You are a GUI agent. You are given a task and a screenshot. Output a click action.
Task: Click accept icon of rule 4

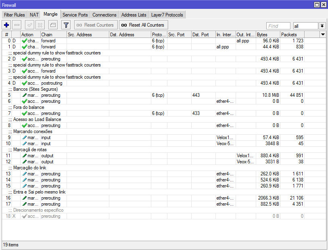[24, 83]
